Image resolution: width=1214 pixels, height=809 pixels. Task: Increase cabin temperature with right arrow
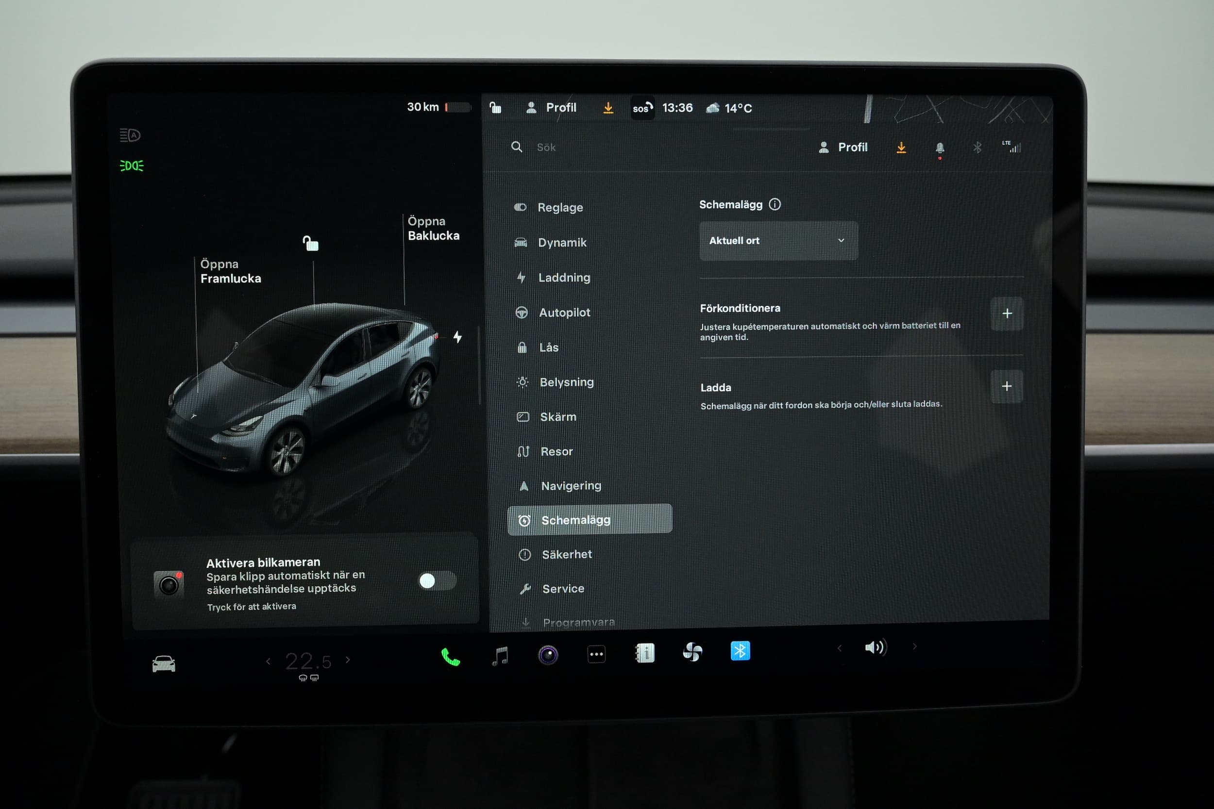tap(348, 660)
